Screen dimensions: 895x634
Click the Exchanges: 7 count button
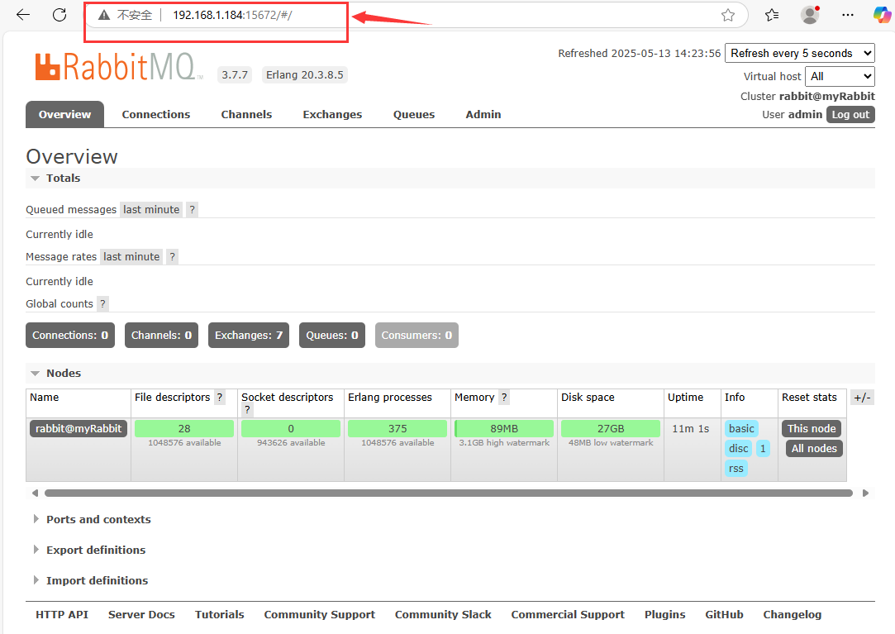[x=249, y=336]
